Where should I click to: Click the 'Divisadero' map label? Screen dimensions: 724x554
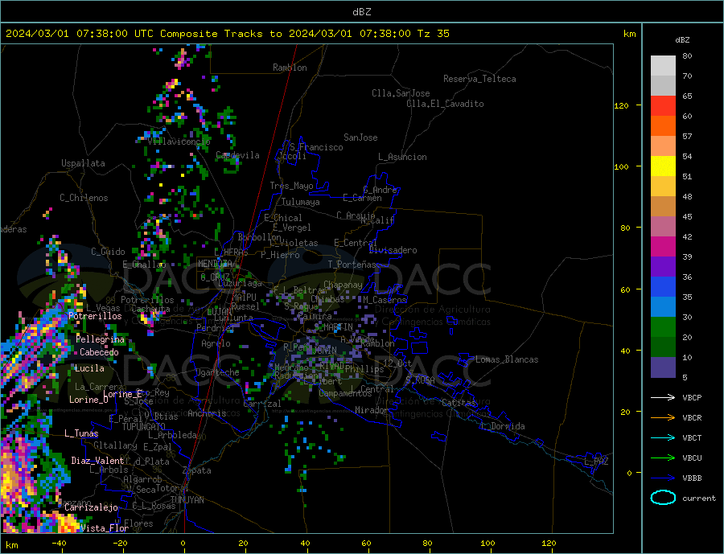[393, 250]
